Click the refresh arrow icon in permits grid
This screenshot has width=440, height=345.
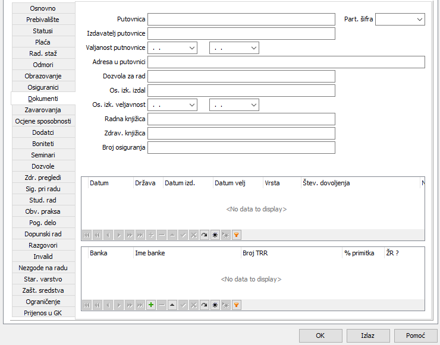(x=204, y=235)
